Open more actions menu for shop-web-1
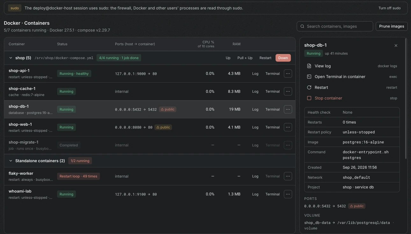Image resolution: width=411 pixels, height=234 pixels. coord(288,127)
